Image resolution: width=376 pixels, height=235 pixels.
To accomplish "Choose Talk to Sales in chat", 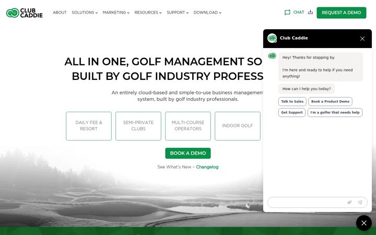I will 292,101.
